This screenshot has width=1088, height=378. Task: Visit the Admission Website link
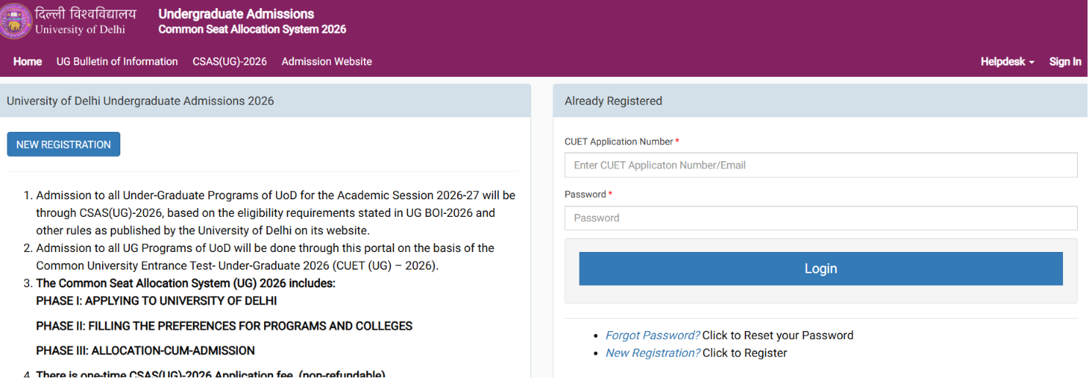tap(326, 62)
